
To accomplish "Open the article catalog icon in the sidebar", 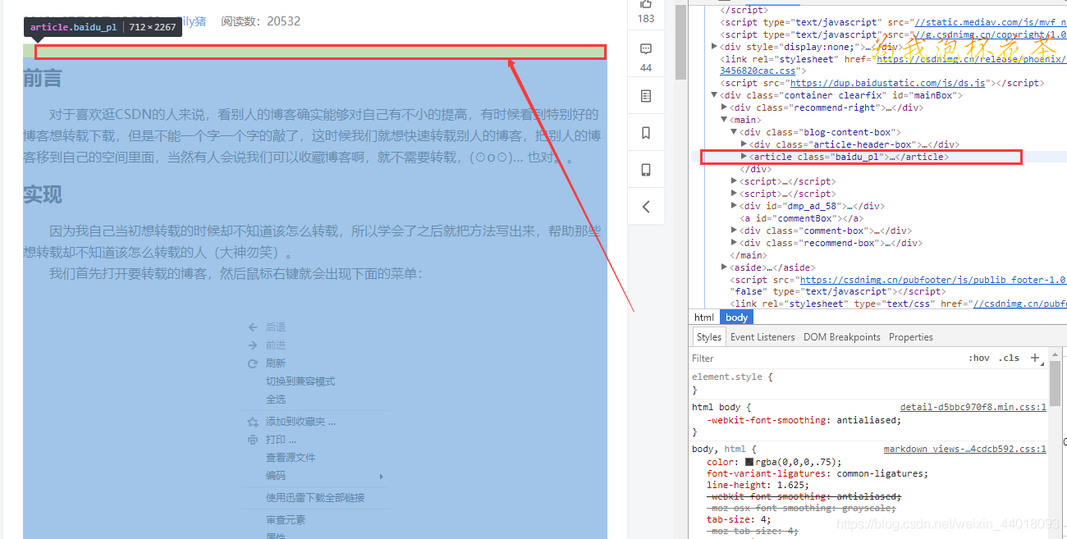I will point(646,96).
